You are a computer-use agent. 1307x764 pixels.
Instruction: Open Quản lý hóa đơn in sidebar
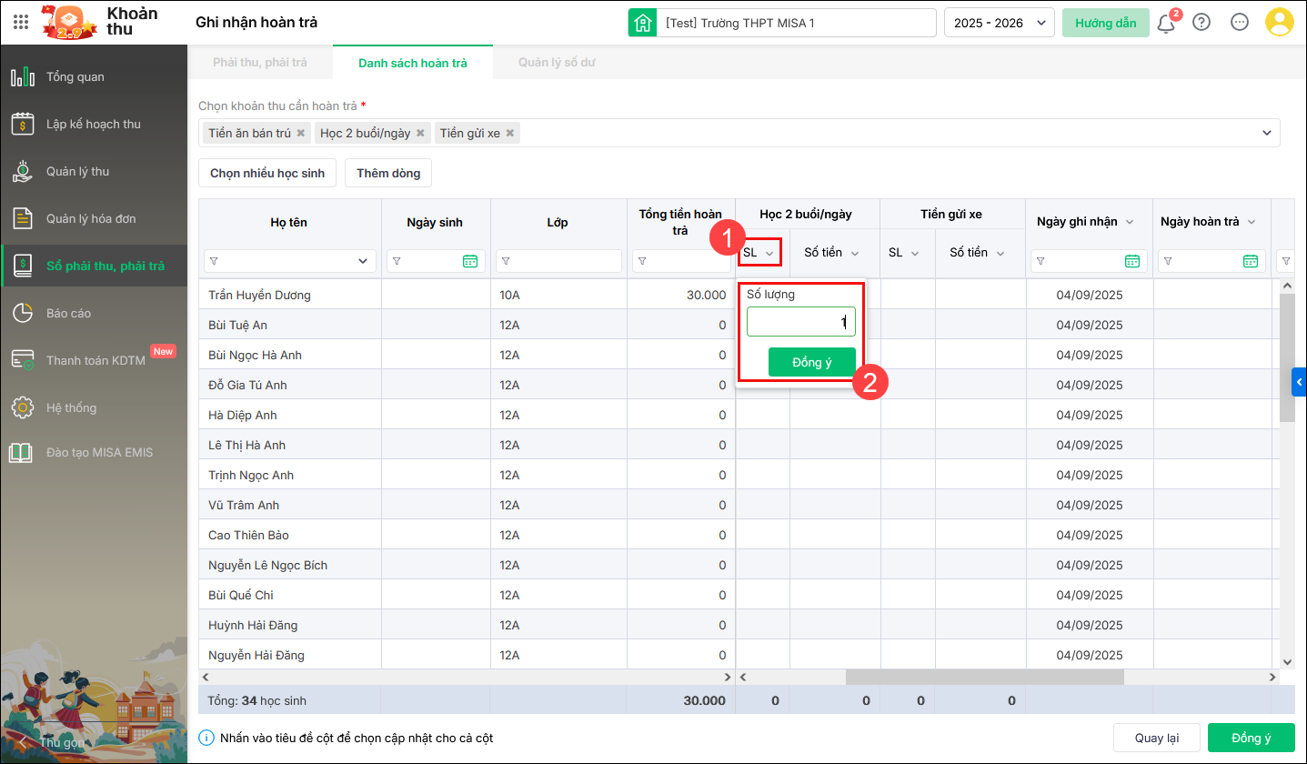(91, 218)
